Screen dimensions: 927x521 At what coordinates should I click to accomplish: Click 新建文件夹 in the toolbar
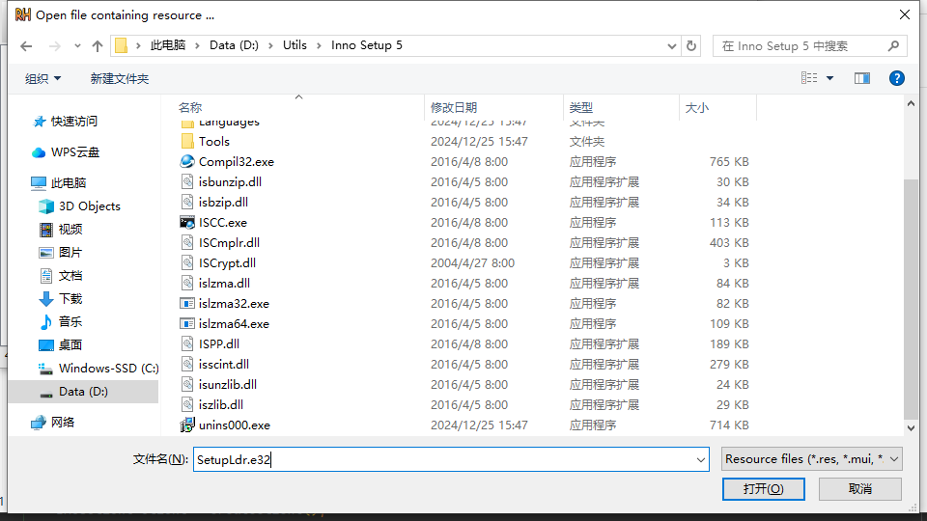(x=120, y=78)
